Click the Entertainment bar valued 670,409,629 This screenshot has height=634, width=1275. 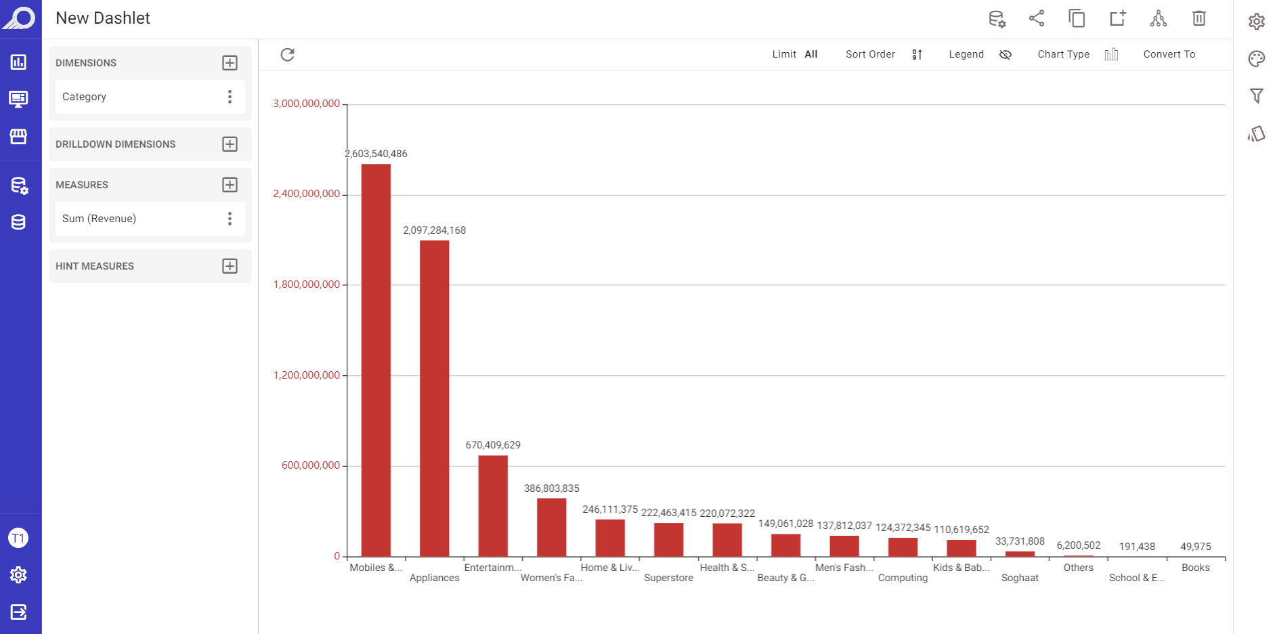(493, 506)
